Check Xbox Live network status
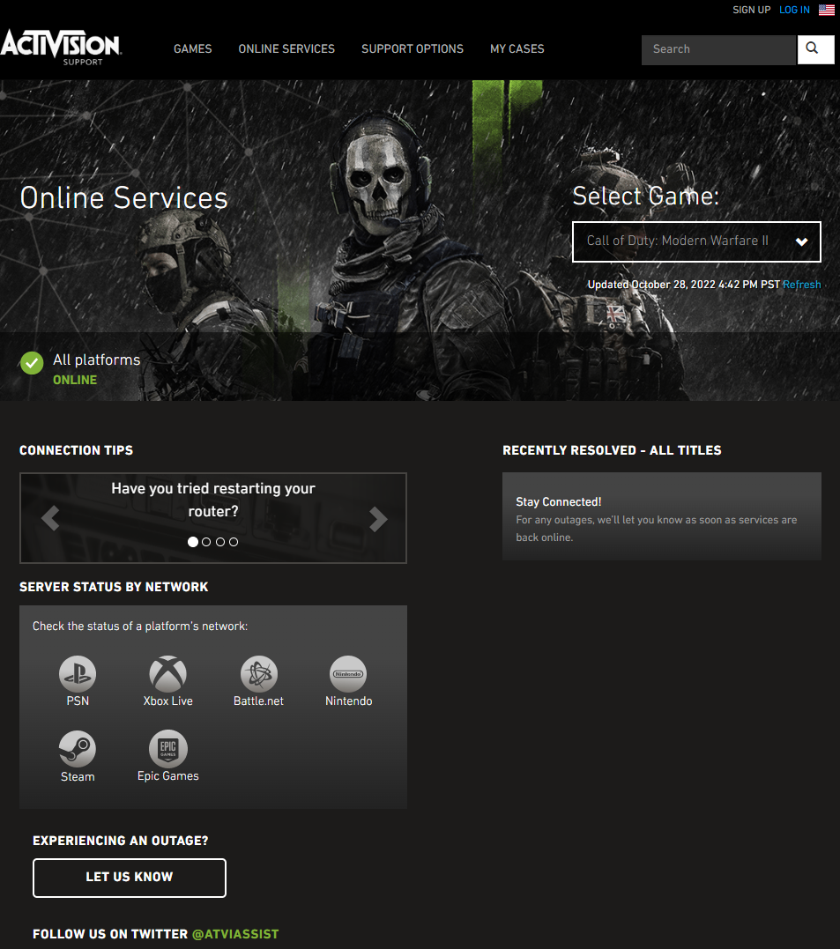The height and width of the screenshot is (949, 840). pyautogui.click(x=167, y=675)
